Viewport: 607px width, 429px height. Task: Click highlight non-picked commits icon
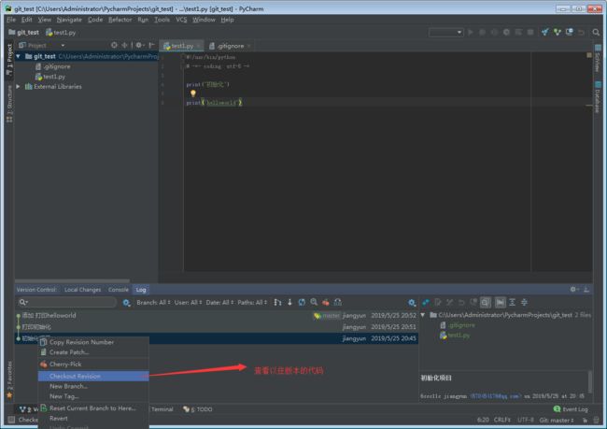tap(337, 302)
